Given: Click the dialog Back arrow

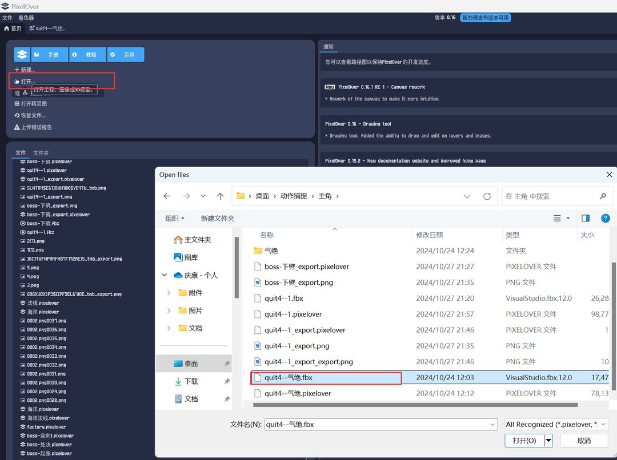Looking at the screenshot, I should (x=167, y=196).
